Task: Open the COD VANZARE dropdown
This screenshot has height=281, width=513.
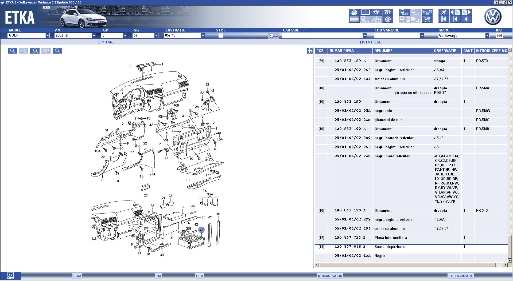Action: tap(422, 35)
